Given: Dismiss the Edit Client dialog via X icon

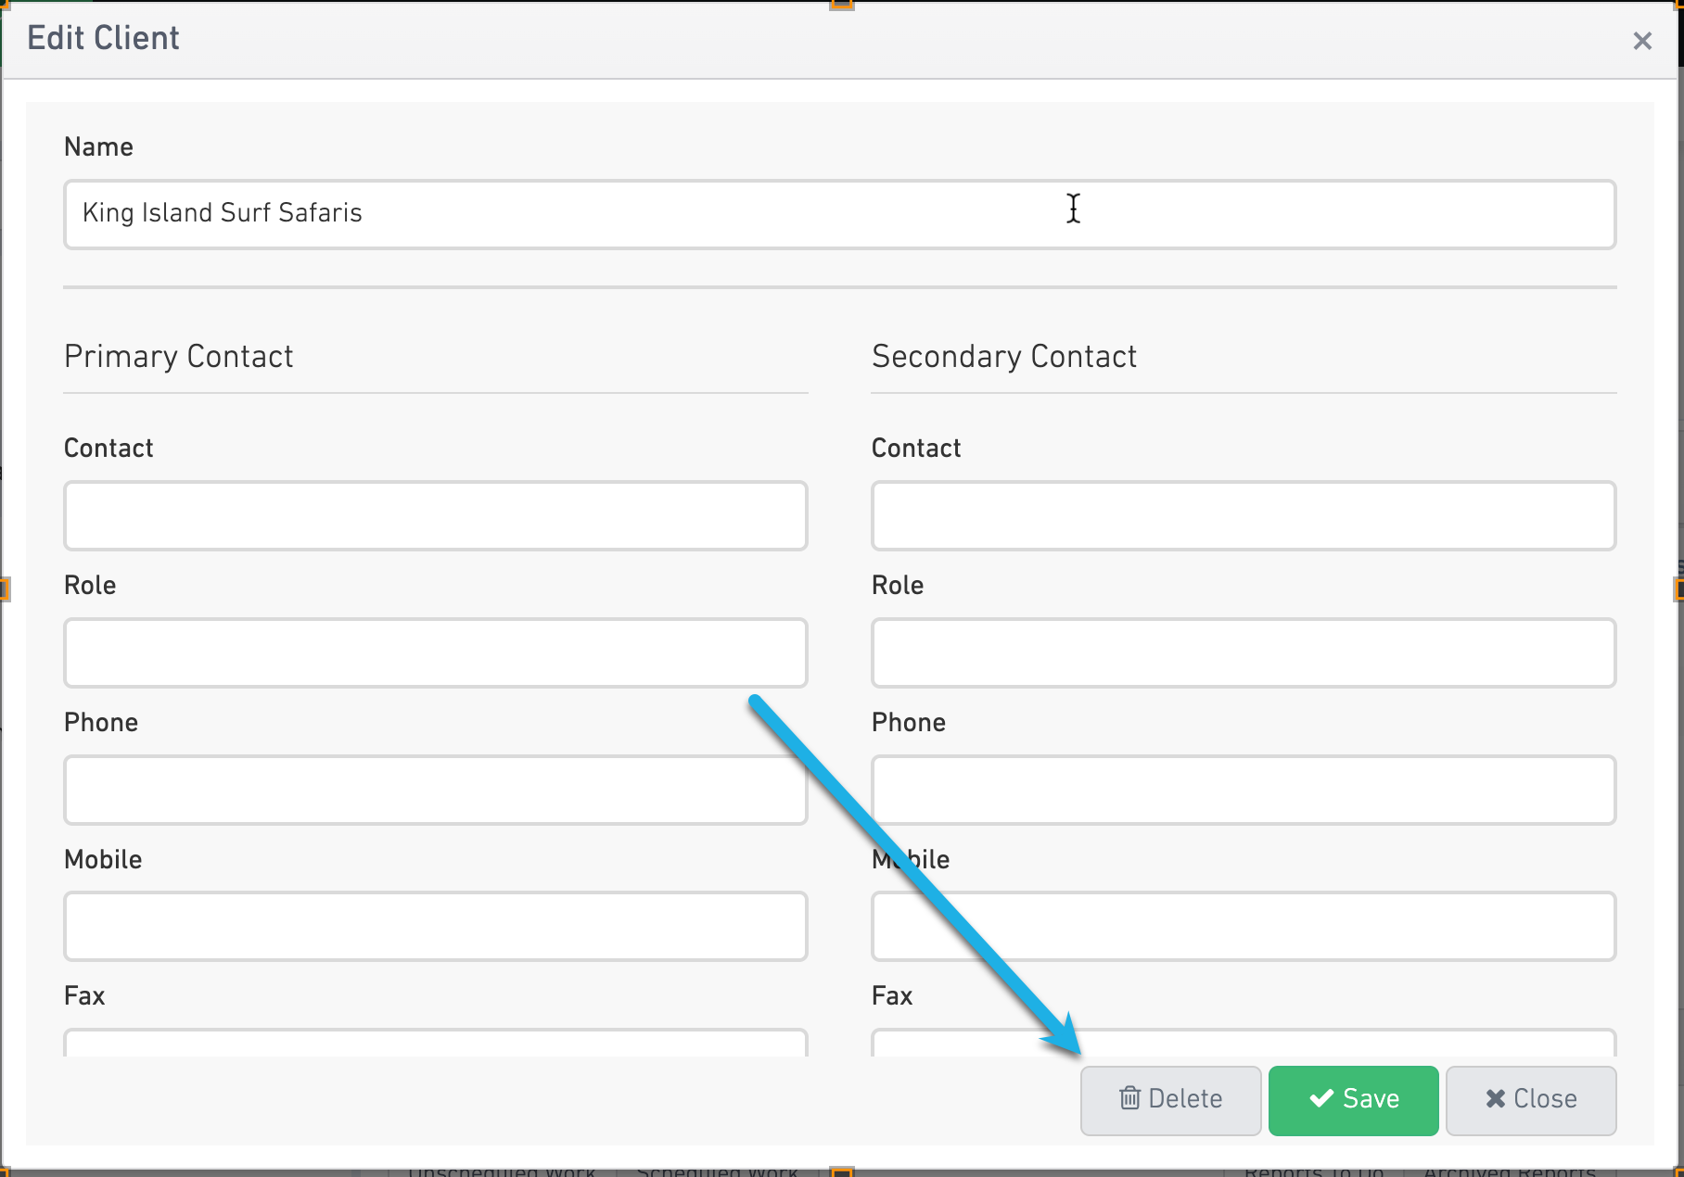Looking at the screenshot, I should coord(1642,41).
